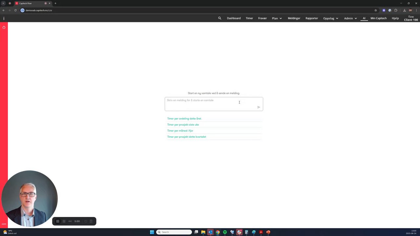Open Chrome downloads icon
Image resolution: width=420 pixels, height=236 pixels.
tap(405, 10)
